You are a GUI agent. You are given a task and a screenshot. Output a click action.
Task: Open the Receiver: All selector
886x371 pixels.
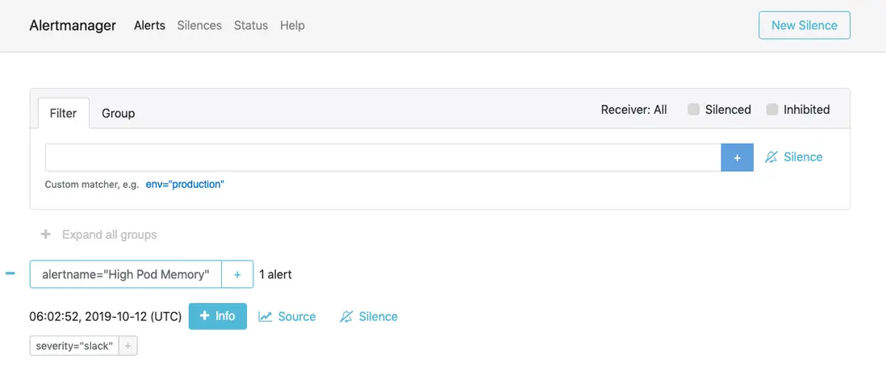(634, 110)
